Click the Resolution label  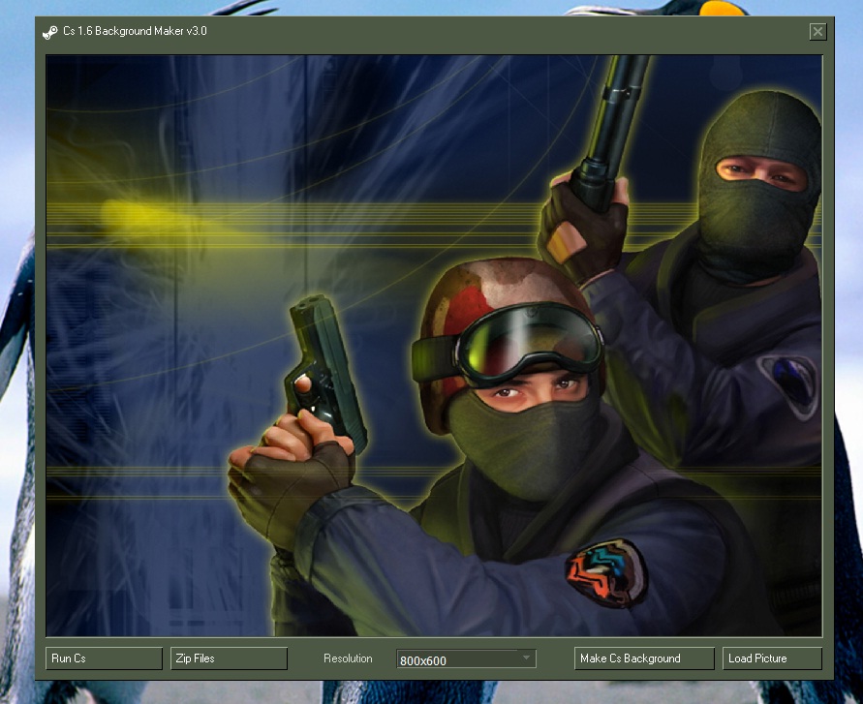pos(348,658)
